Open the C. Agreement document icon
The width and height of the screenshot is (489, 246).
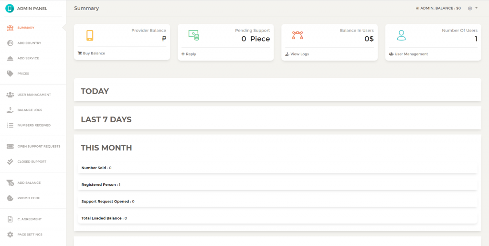tap(11, 219)
